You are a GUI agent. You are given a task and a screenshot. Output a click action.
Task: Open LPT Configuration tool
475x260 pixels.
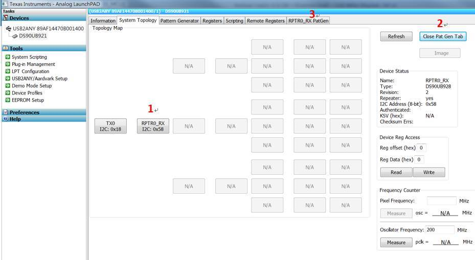point(30,71)
